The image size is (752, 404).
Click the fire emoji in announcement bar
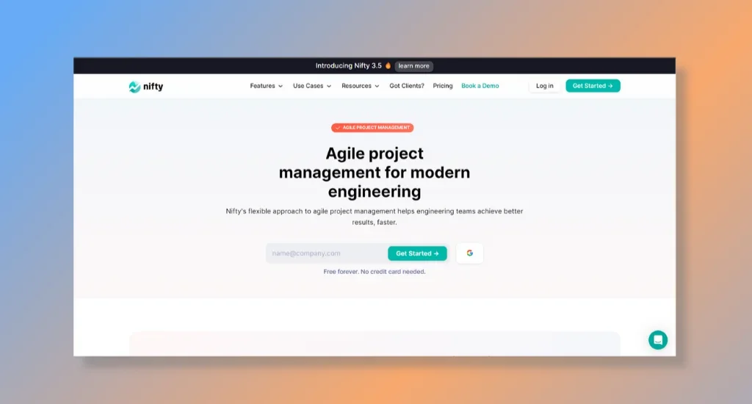[388, 66]
